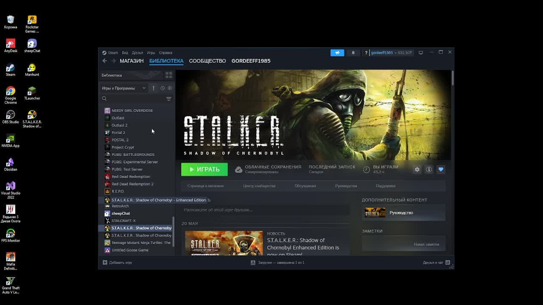The width and height of the screenshot is (543, 305).
Task: Switch library to grid collections view
Action: pyautogui.click(x=169, y=75)
